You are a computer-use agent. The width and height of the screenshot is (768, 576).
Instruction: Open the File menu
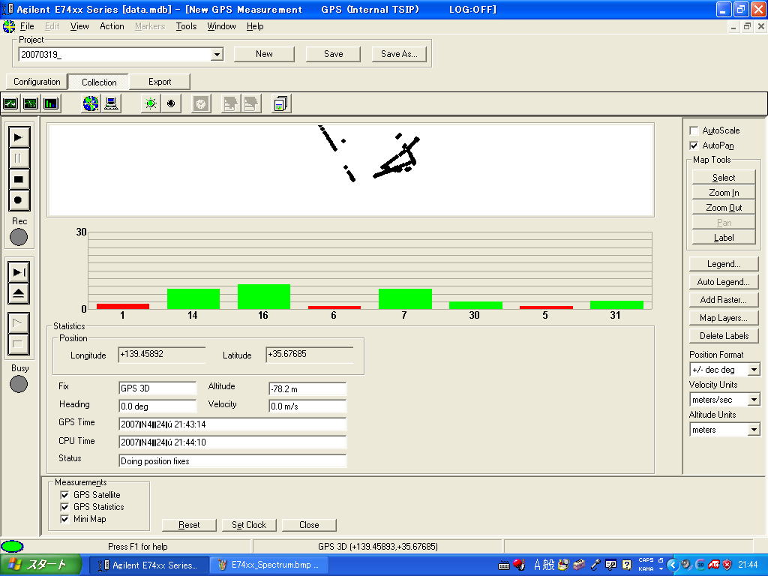point(27,26)
